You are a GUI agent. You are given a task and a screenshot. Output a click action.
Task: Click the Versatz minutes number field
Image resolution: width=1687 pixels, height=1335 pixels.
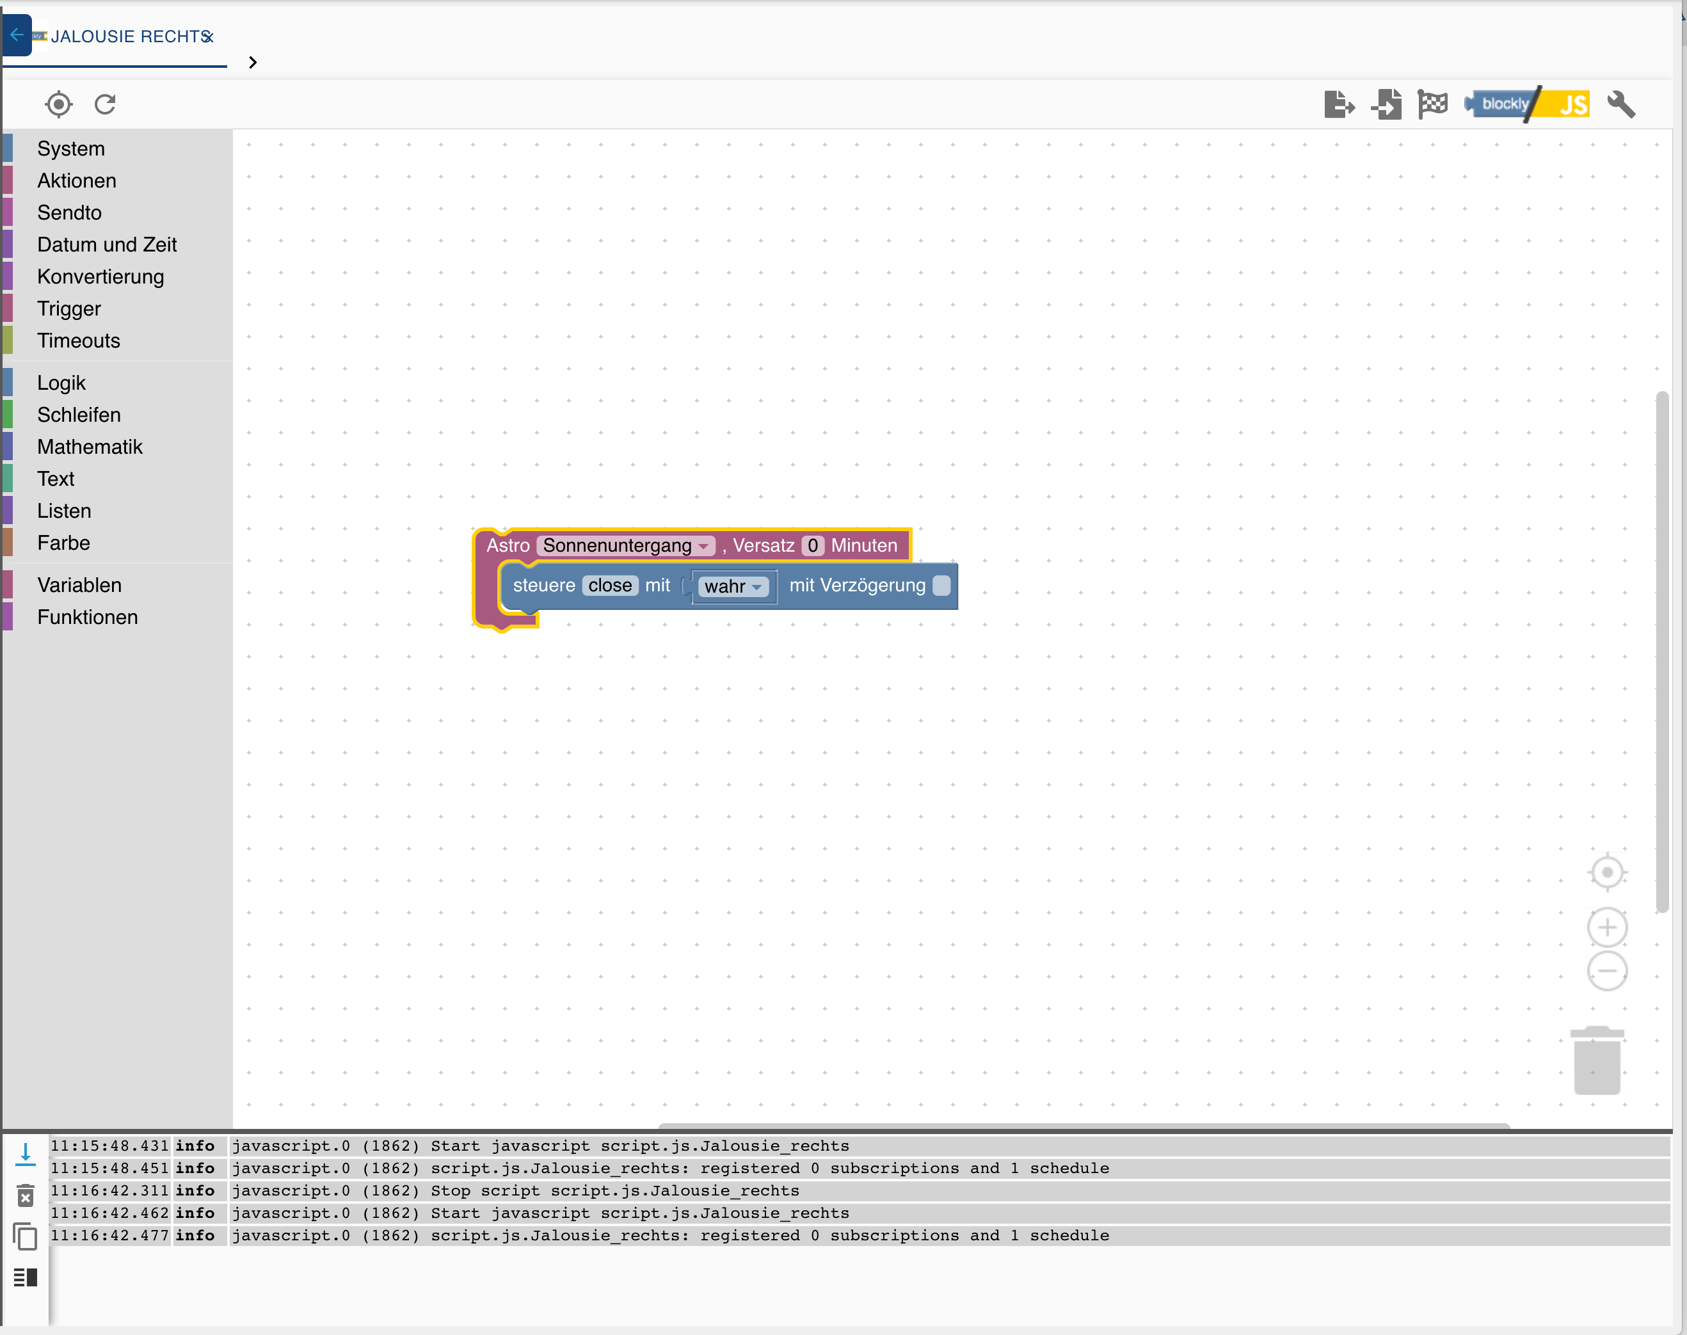click(x=812, y=545)
